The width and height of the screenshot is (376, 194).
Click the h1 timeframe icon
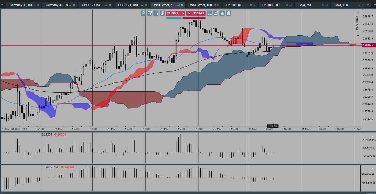156,13
